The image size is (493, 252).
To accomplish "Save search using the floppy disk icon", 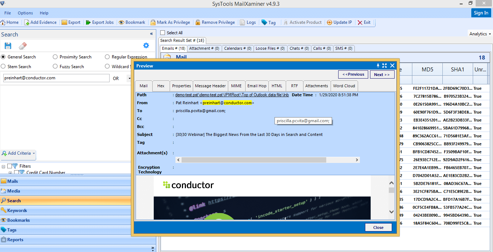I will (x=8, y=45).
